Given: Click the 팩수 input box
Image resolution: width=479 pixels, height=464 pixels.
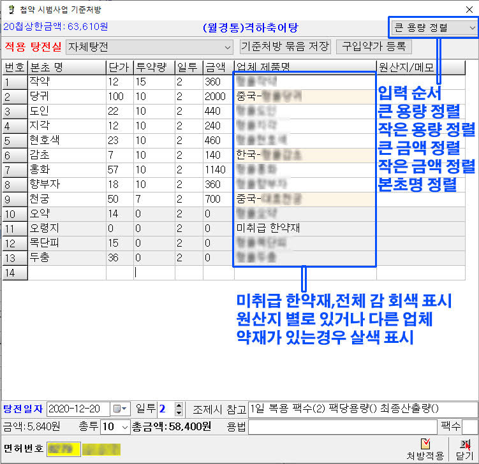Looking at the screenshot, I should (469, 426).
